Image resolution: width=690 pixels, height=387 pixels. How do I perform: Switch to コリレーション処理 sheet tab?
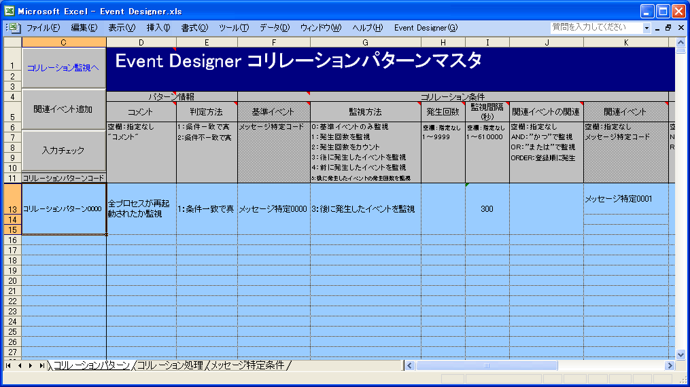(x=170, y=365)
